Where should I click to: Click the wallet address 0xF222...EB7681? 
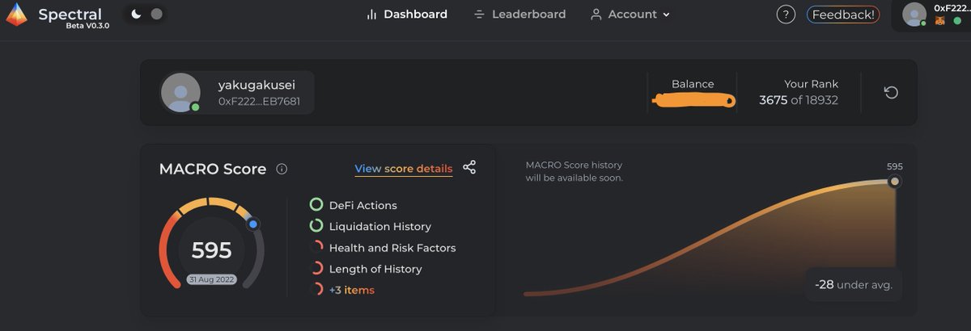[259, 102]
